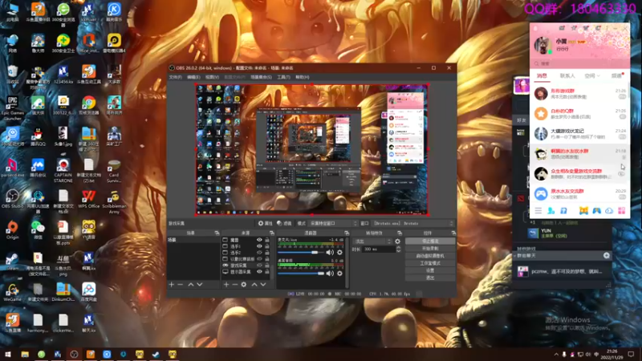Screen dimensions: 642x361
Task: Toggle visibility of the 游戏采集 source
Action: [259, 266]
